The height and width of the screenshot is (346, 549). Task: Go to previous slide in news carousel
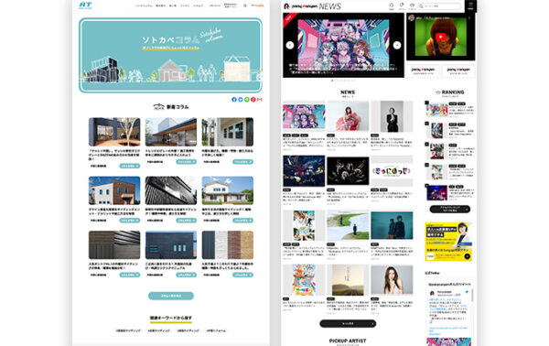290,45
